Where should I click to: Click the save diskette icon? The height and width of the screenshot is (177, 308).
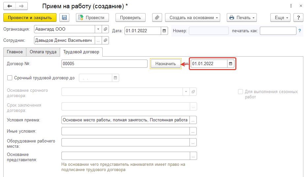64,17
